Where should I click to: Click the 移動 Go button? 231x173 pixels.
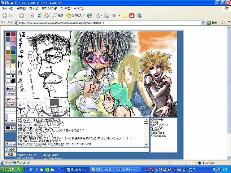coord(212,23)
